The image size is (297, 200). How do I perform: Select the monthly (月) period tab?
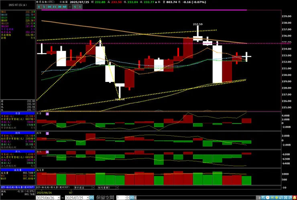[x=80, y=7]
